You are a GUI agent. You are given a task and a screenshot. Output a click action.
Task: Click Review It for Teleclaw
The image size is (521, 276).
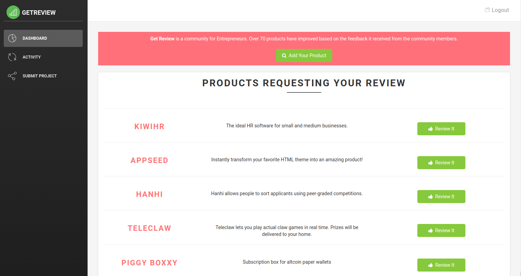(x=441, y=230)
